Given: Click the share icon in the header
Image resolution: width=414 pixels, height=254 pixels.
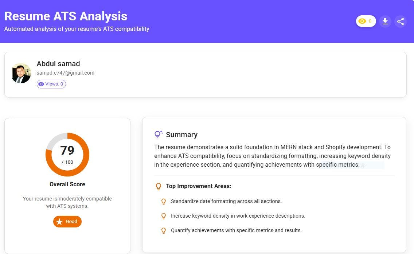Looking at the screenshot, I should click(x=401, y=21).
